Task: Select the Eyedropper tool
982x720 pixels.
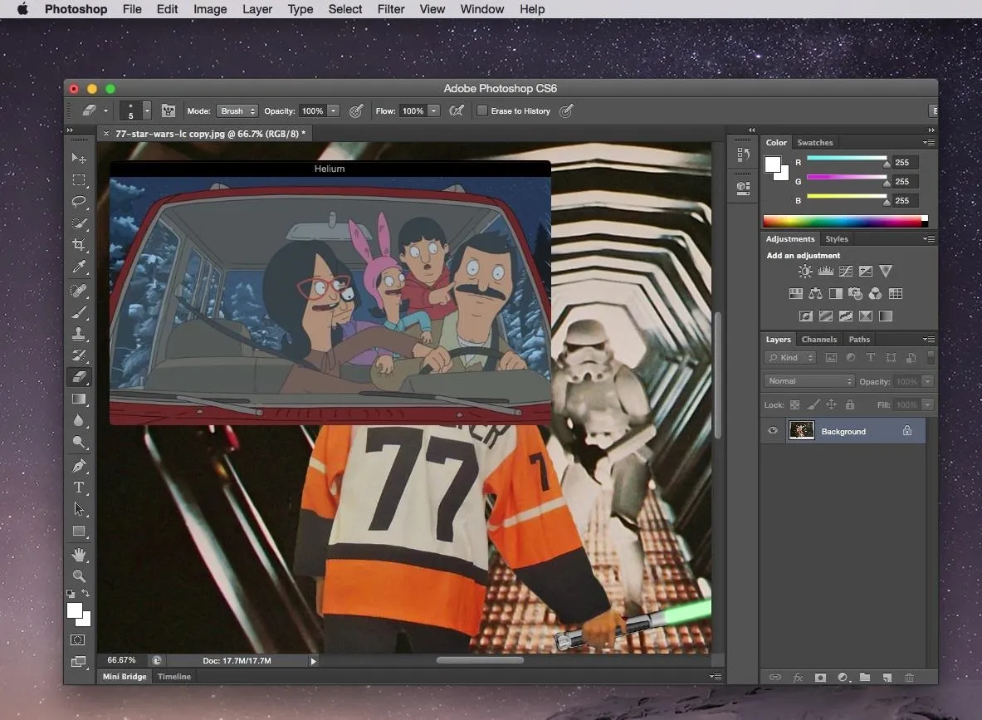Action: 79,267
